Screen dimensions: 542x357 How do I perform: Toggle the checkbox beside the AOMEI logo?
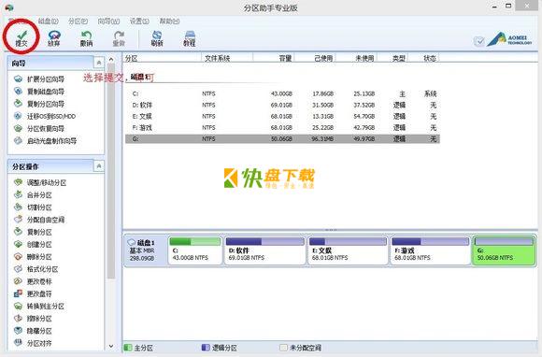coord(479,41)
